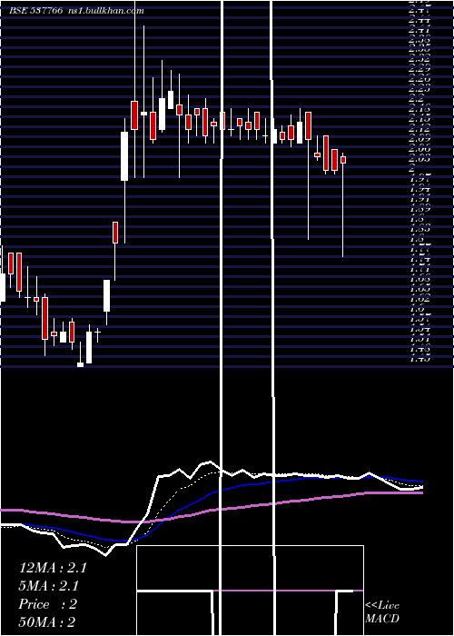The image size is (454, 636).
Task: Click the Price : 2 readout
Action: pos(48,604)
